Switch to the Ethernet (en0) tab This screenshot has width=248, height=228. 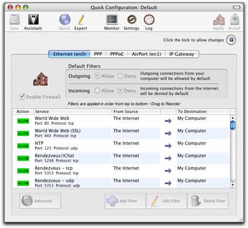[69, 54]
